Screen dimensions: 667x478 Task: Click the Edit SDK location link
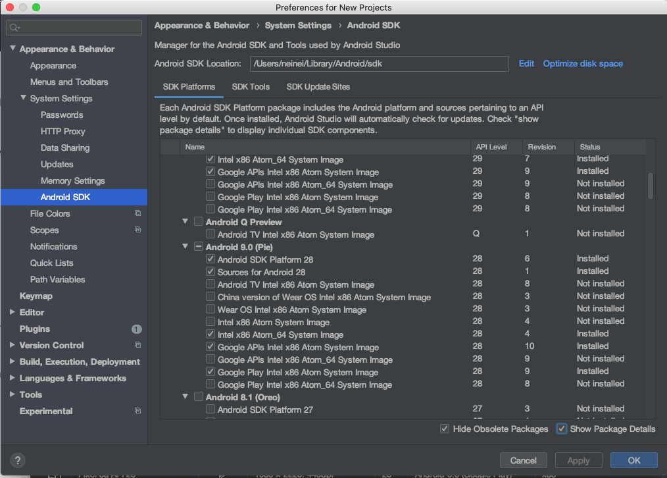[x=526, y=63]
